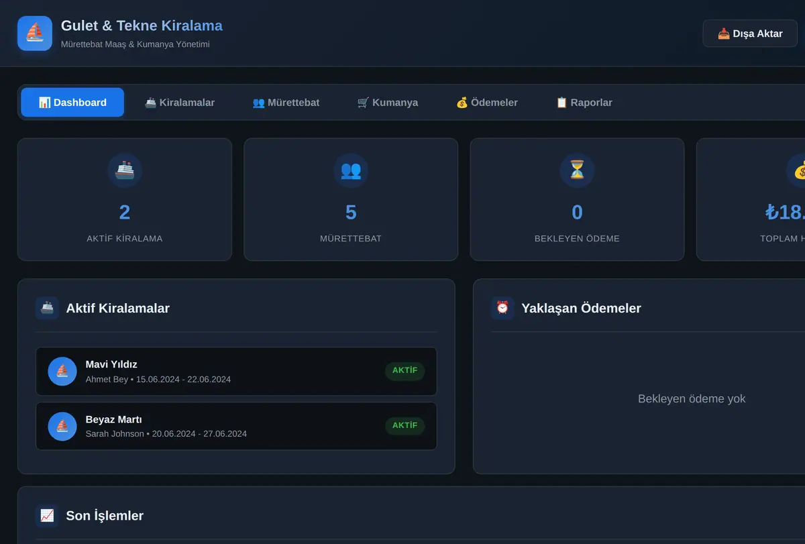Screen dimensions: 805x544
Task: Open the Beyaz Martı charter row
Action: pos(236,426)
